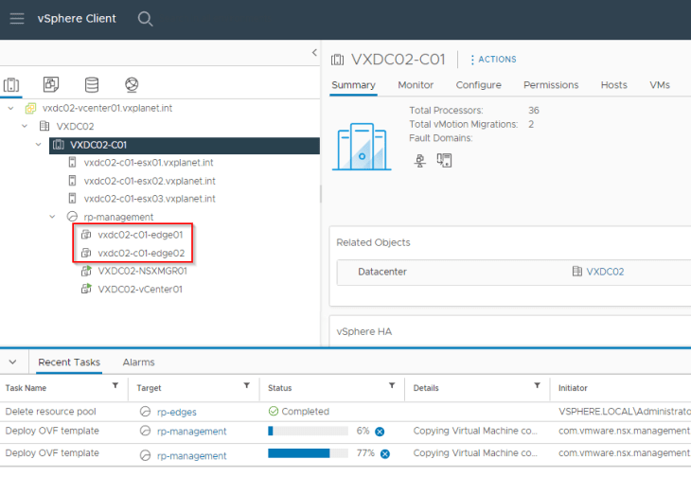Screen dimensions: 691x477
Task: Click powered-on VM icon for VXDC02-NSXMGR01
Action: (86, 271)
